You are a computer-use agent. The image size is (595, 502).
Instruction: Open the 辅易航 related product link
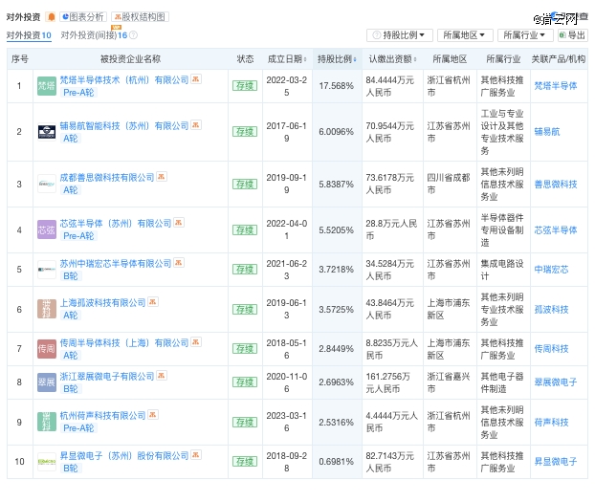[547, 132]
